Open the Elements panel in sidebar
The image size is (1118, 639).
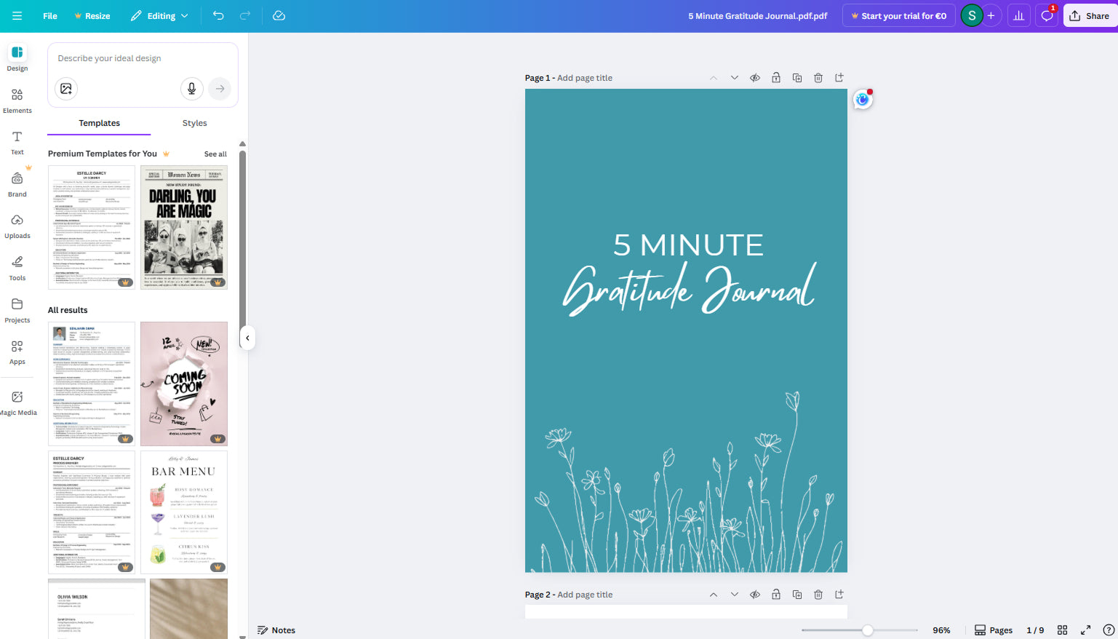pyautogui.click(x=17, y=100)
